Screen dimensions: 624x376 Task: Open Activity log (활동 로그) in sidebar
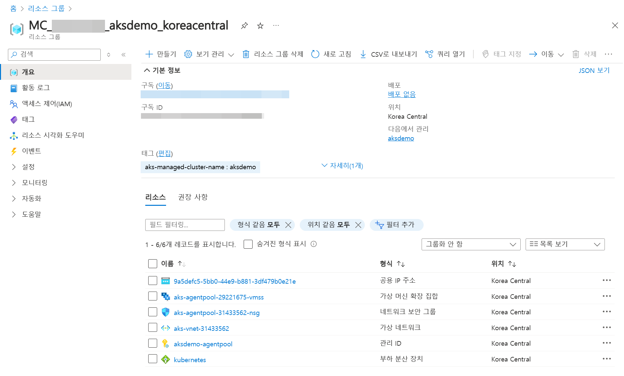[x=66, y=88]
